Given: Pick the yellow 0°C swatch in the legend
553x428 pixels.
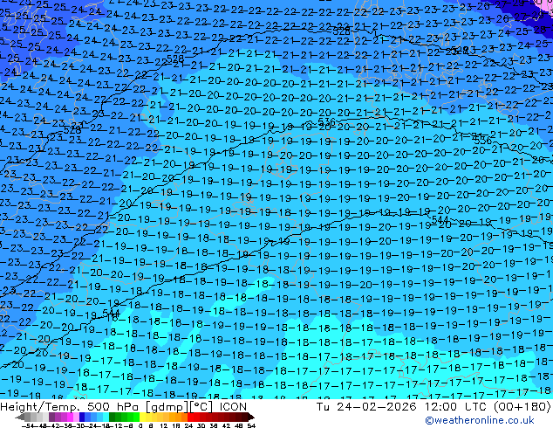Looking at the screenshot, I should point(142,417).
